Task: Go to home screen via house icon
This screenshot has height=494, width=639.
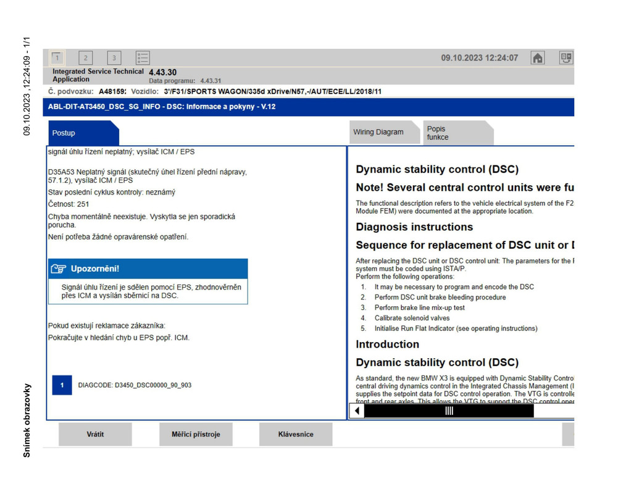Action: [x=538, y=58]
